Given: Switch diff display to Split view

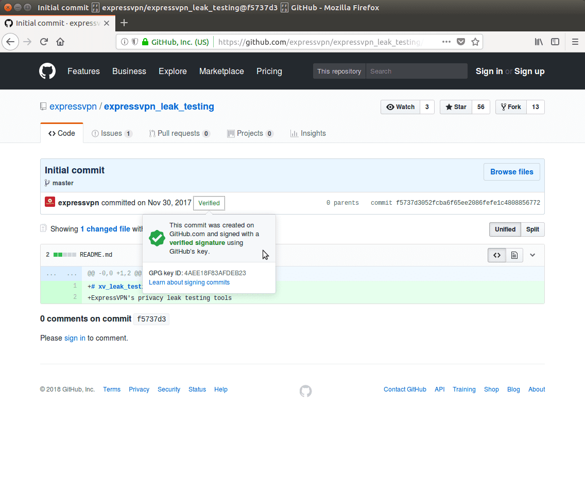Looking at the screenshot, I should coord(532,229).
